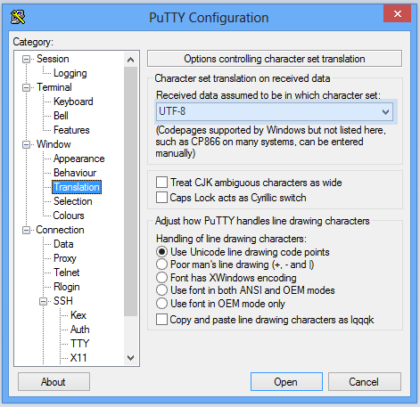Screen dimensions: 420x407
Task: Open the Data category
Action: (x=63, y=244)
